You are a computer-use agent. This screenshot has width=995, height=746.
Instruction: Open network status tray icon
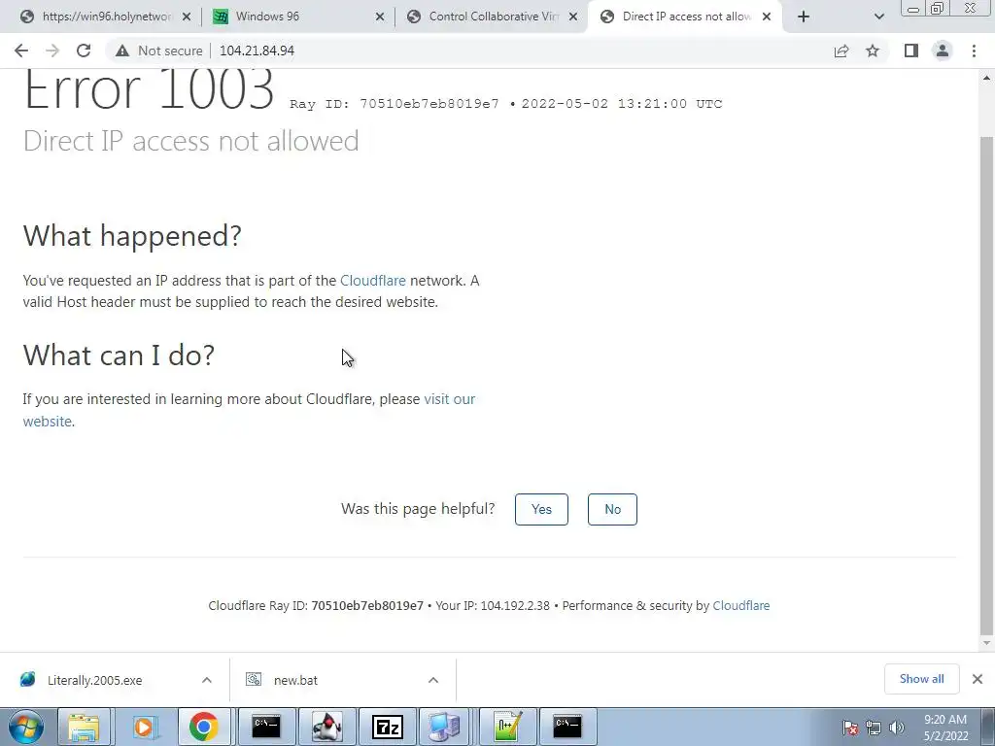(874, 728)
